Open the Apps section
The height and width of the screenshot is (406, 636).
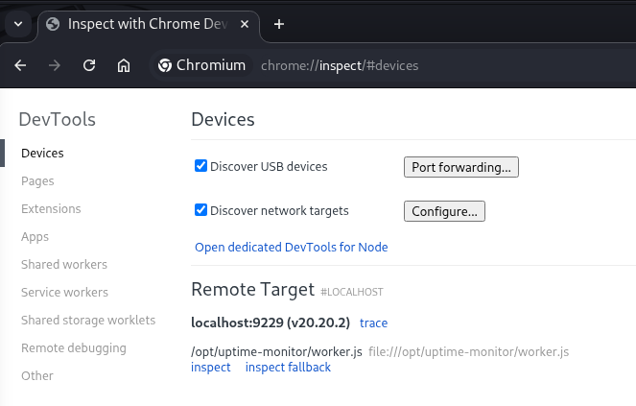pyautogui.click(x=35, y=237)
